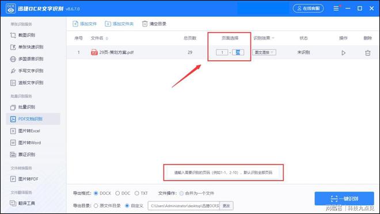This screenshot has width=380, height=214.
Task: Open 翻译工具 translation tool
Action: pos(23,203)
